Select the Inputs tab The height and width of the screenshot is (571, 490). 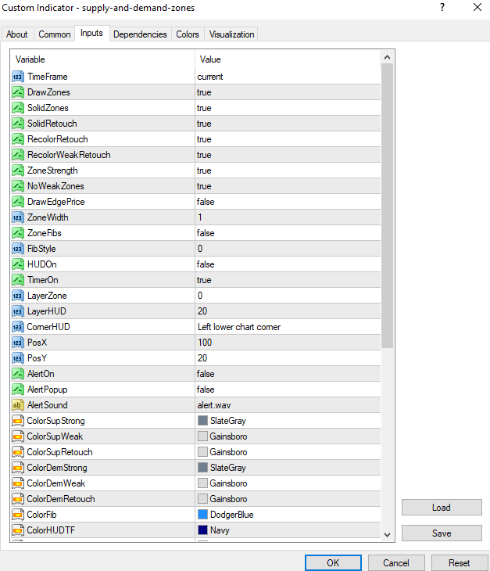coord(91,33)
